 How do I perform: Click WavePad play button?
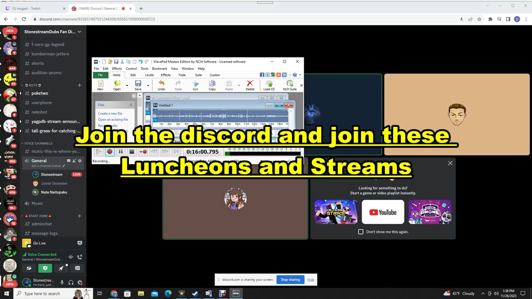[99, 152]
